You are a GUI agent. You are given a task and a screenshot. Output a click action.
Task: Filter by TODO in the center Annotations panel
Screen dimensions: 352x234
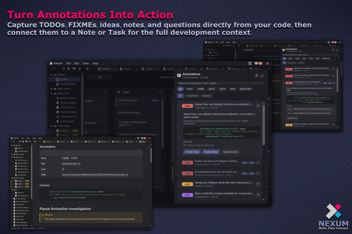[189, 89]
